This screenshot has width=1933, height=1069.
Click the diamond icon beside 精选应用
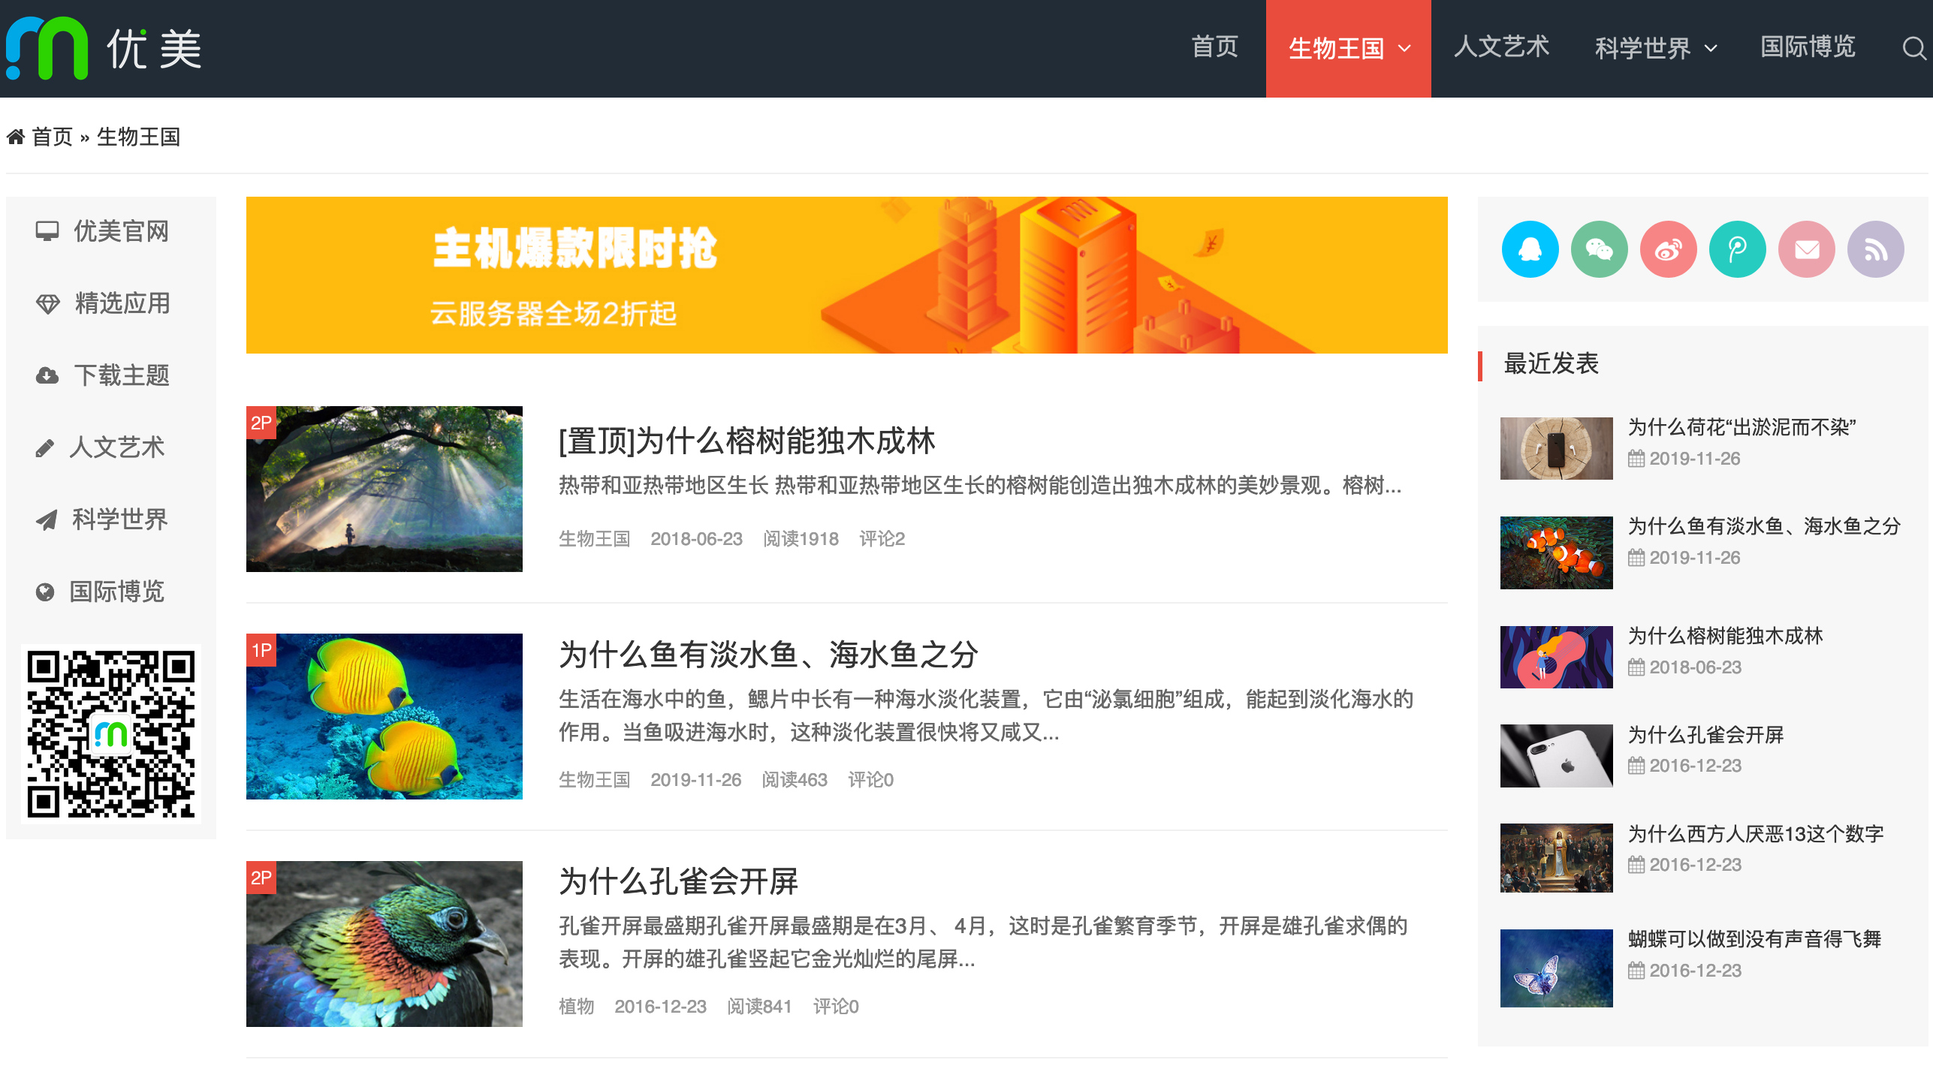47,303
